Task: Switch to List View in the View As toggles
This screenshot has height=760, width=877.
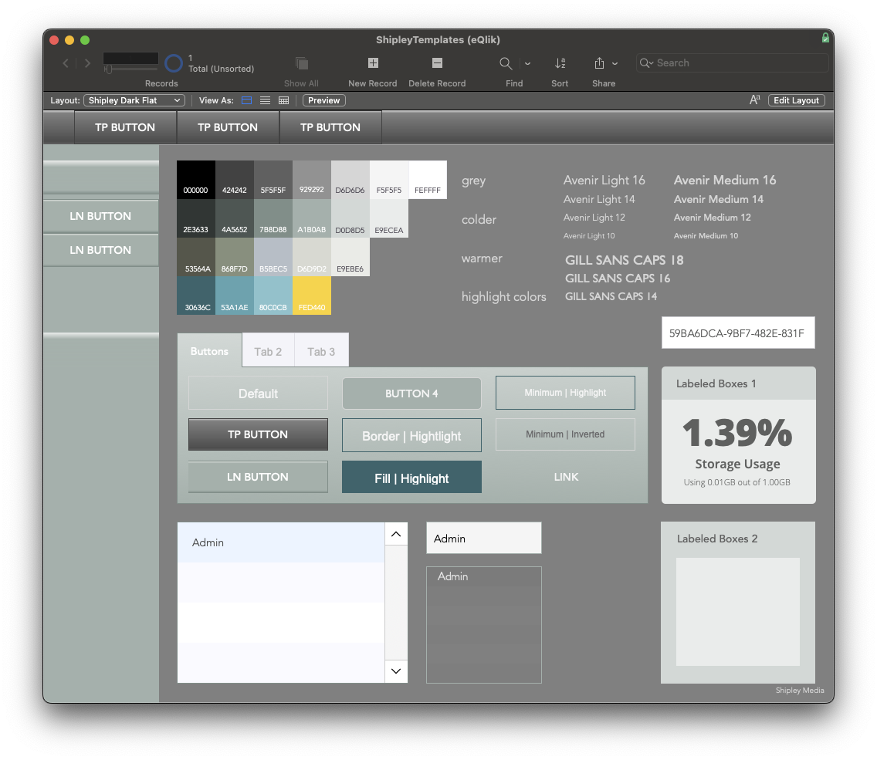Action: 265,100
